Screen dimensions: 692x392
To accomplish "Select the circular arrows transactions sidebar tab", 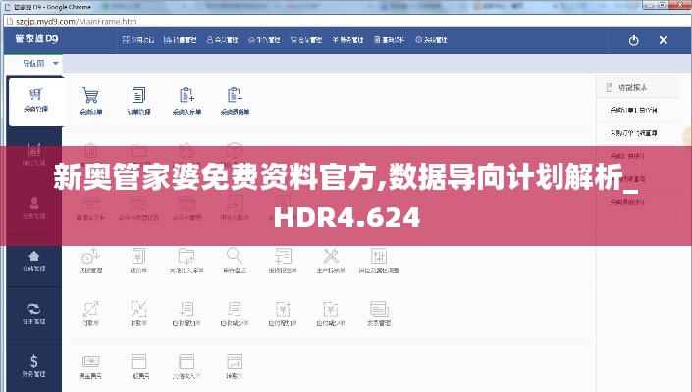I will click(x=34, y=314).
